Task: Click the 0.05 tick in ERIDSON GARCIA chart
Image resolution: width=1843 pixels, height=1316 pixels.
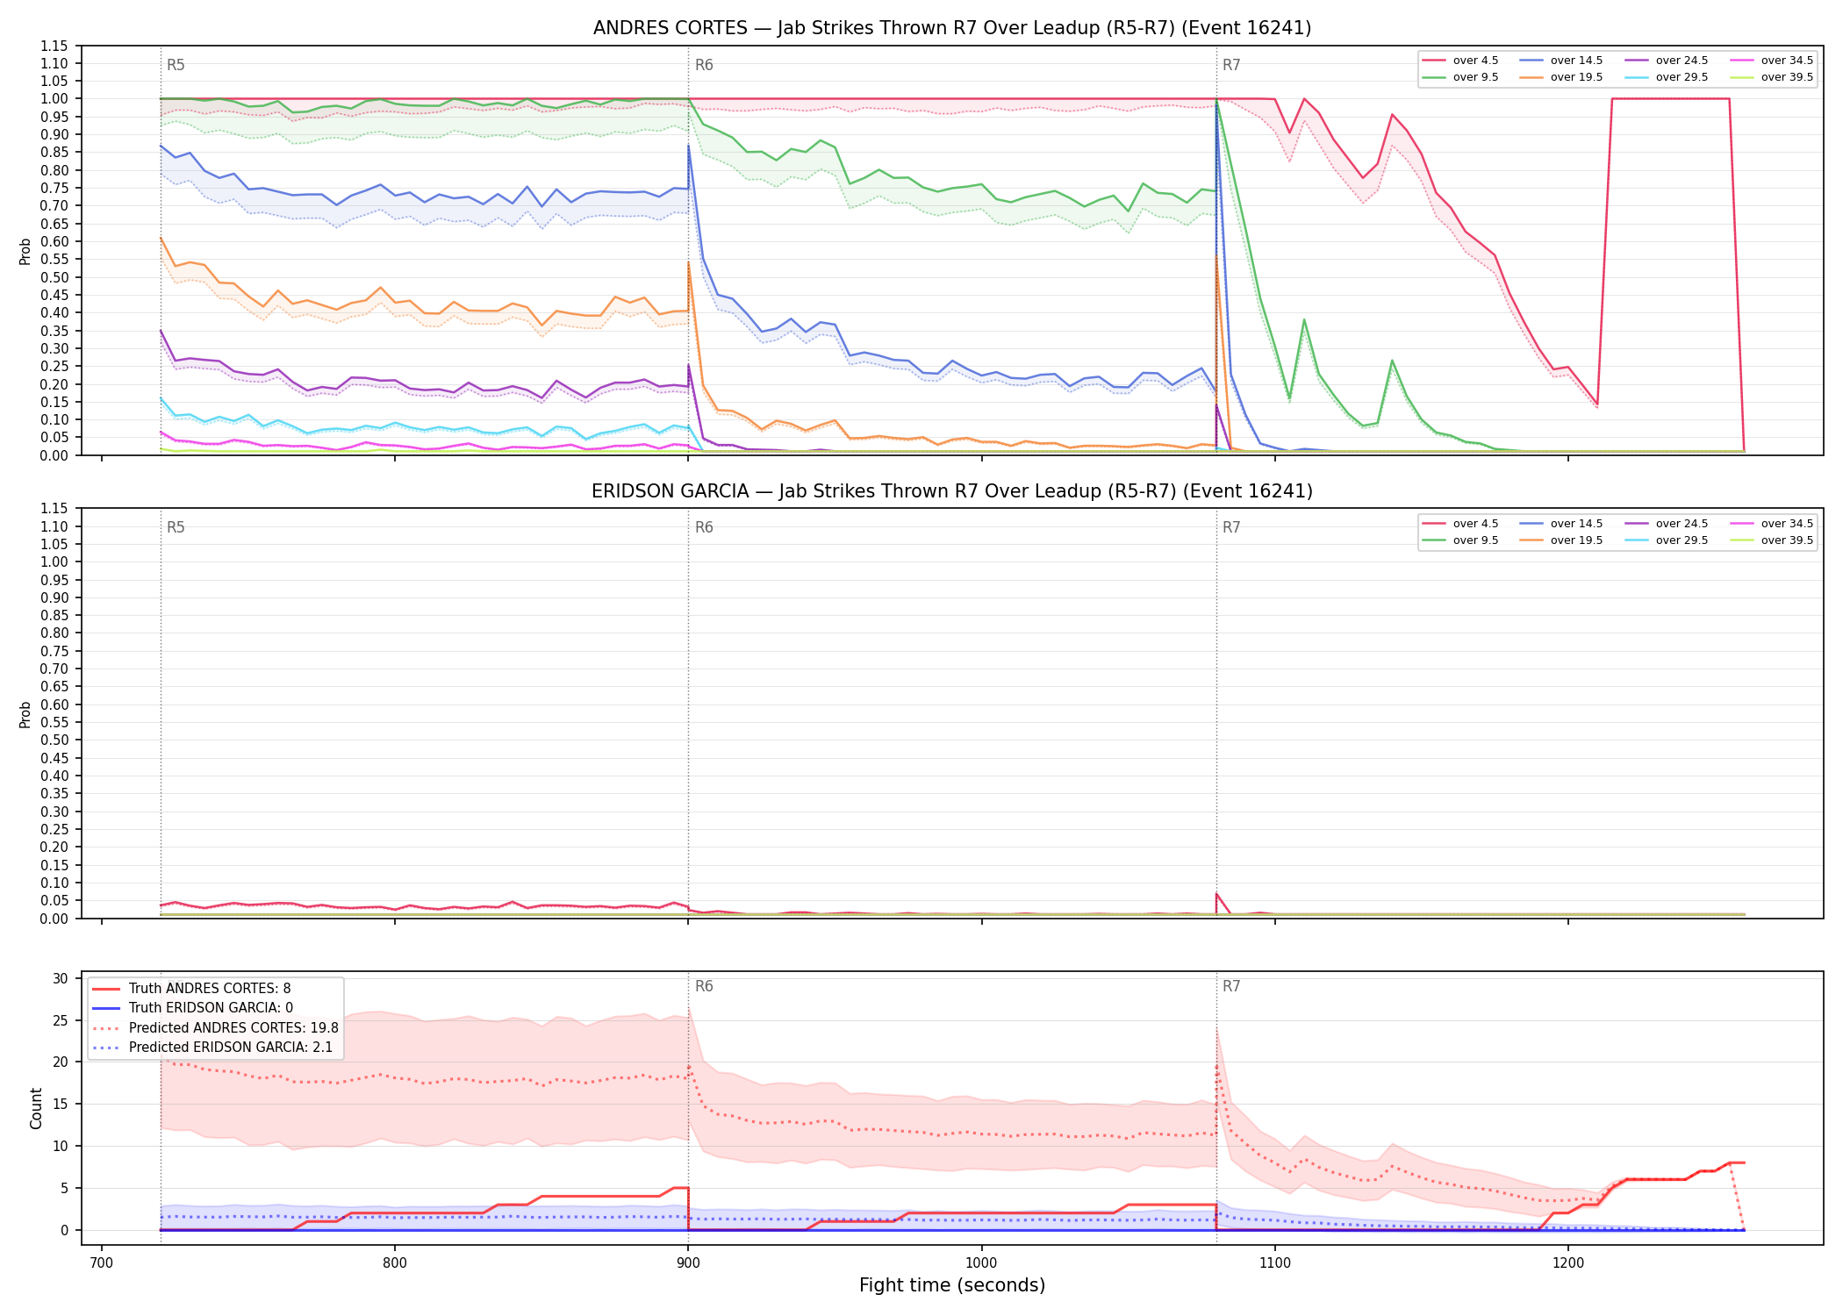Action: (54, 900)
